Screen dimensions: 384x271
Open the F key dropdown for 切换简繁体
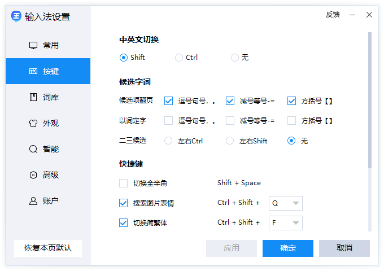tap(286, 223)
